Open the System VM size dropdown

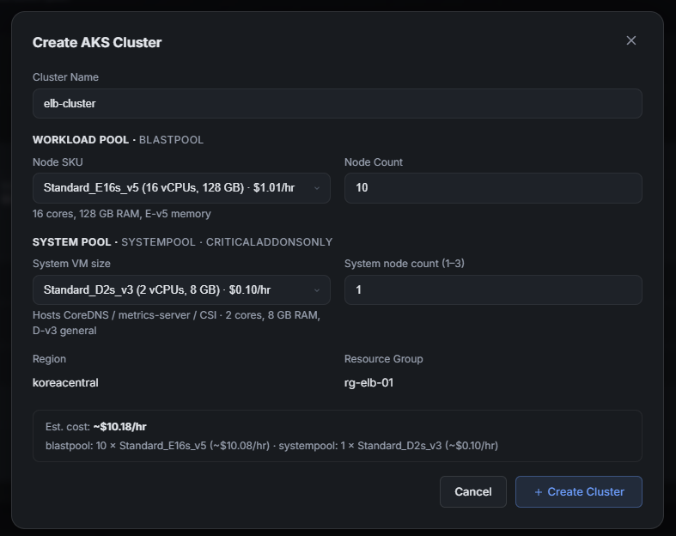(181, 289)
